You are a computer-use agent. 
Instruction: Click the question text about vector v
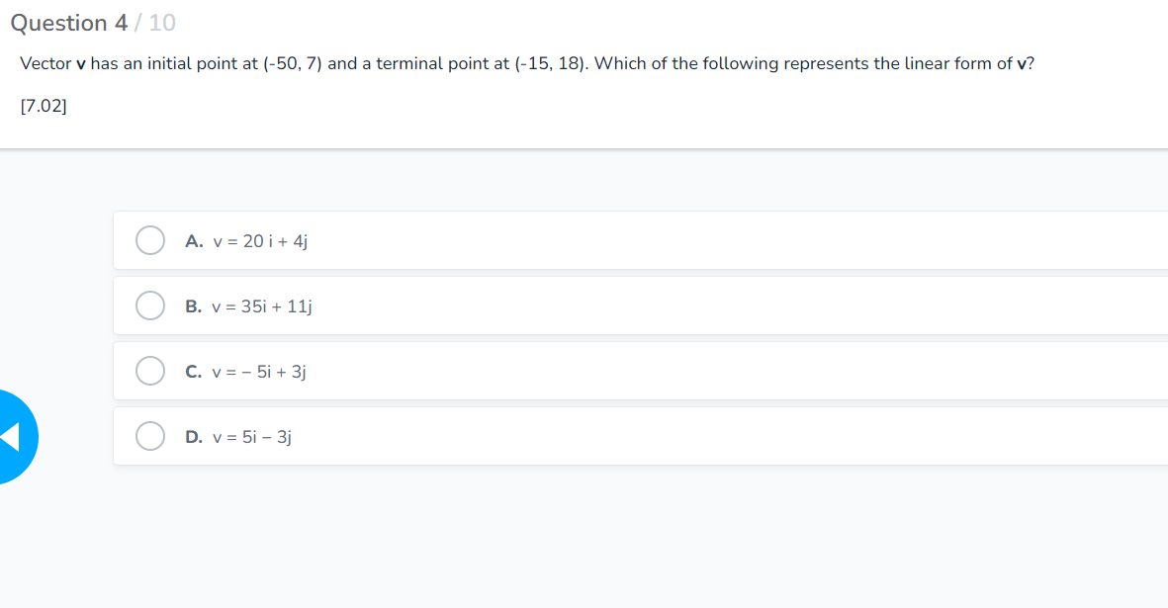(x=527, y=63)
